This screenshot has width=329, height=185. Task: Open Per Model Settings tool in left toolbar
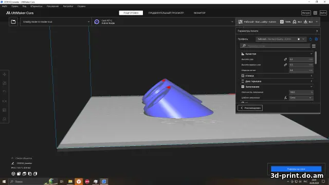(5, 110)
